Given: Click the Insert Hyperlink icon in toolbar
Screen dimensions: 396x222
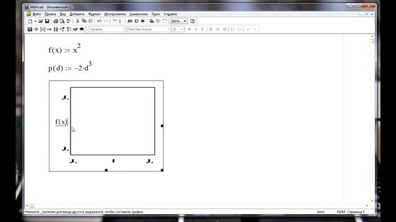Looking at the screenshot, I should pos(152,21).
